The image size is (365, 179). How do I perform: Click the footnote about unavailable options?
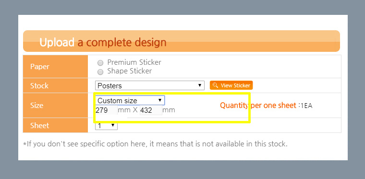click(x=155, y=144)
